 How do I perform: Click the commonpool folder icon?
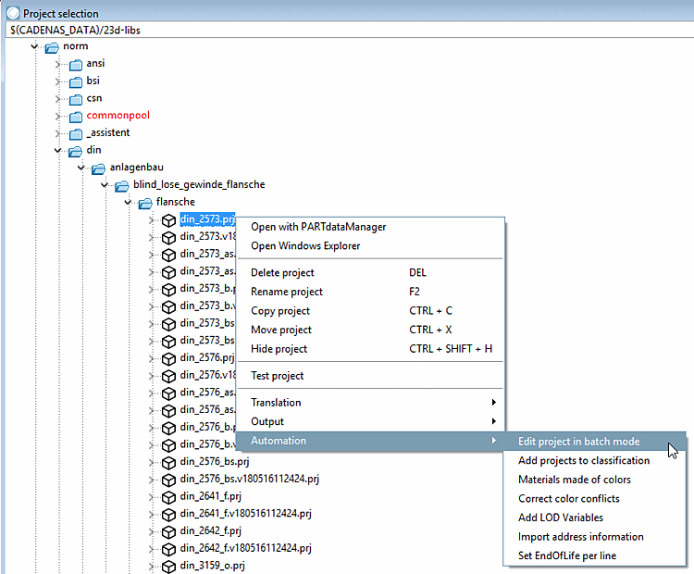[x=76, y=117]
